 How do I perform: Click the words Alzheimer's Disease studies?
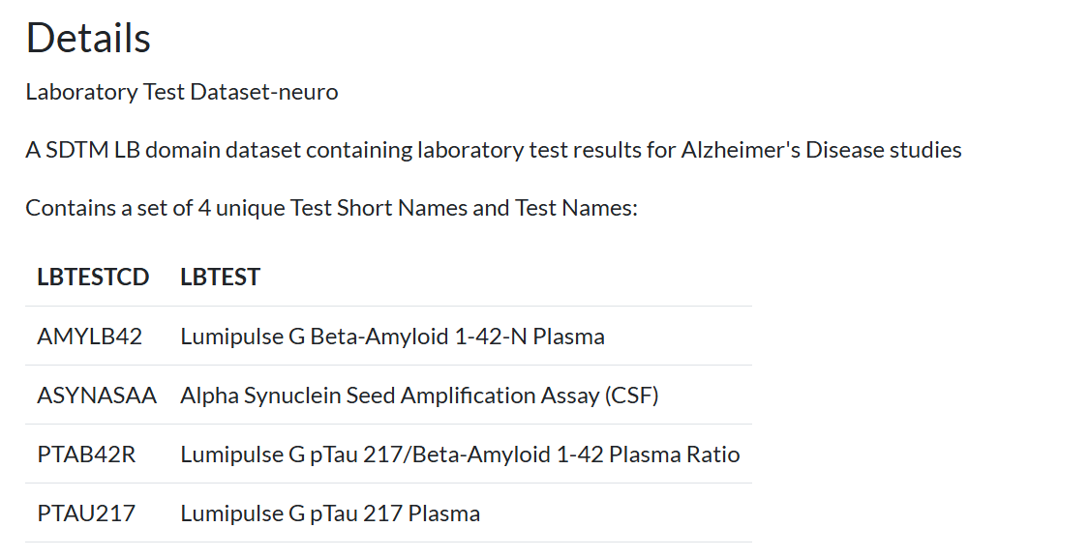(x=821, y=150)
